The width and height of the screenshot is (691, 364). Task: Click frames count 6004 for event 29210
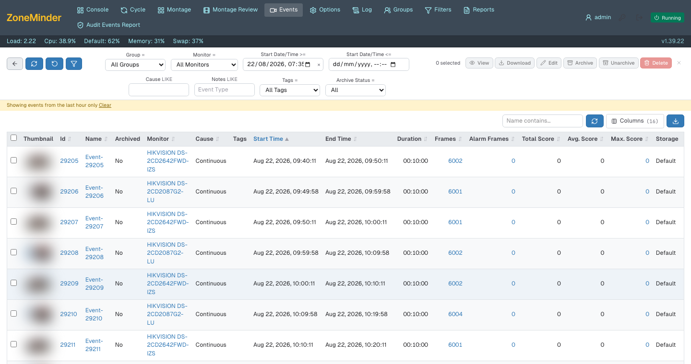[455, 314]
